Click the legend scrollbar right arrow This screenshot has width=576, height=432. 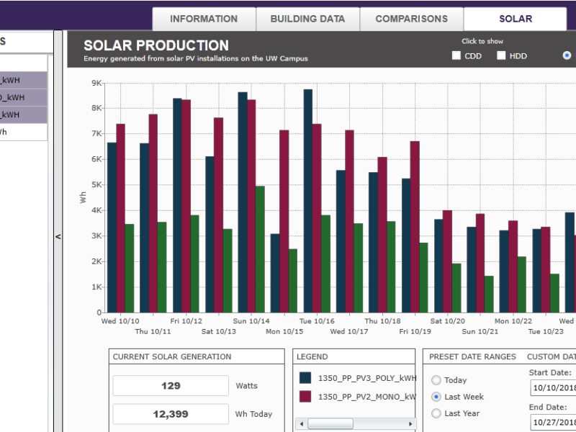[x=412, y=423]
